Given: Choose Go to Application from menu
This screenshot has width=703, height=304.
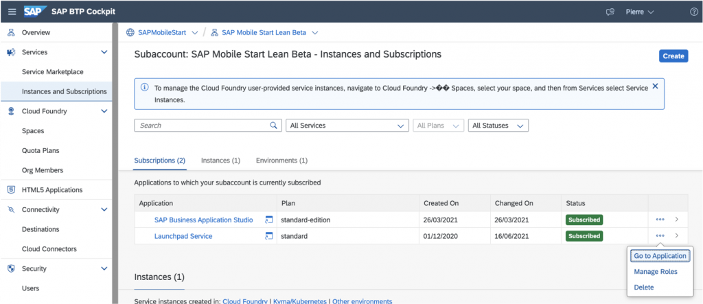Looking at the screenshot, I should (660, 256).
